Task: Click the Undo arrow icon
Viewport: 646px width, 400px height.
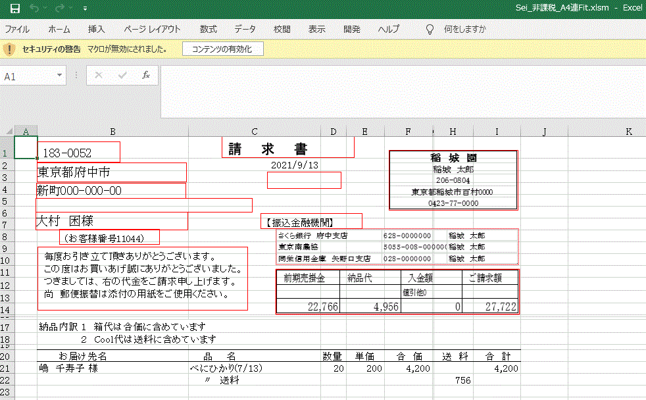Action: coord(34,9)
